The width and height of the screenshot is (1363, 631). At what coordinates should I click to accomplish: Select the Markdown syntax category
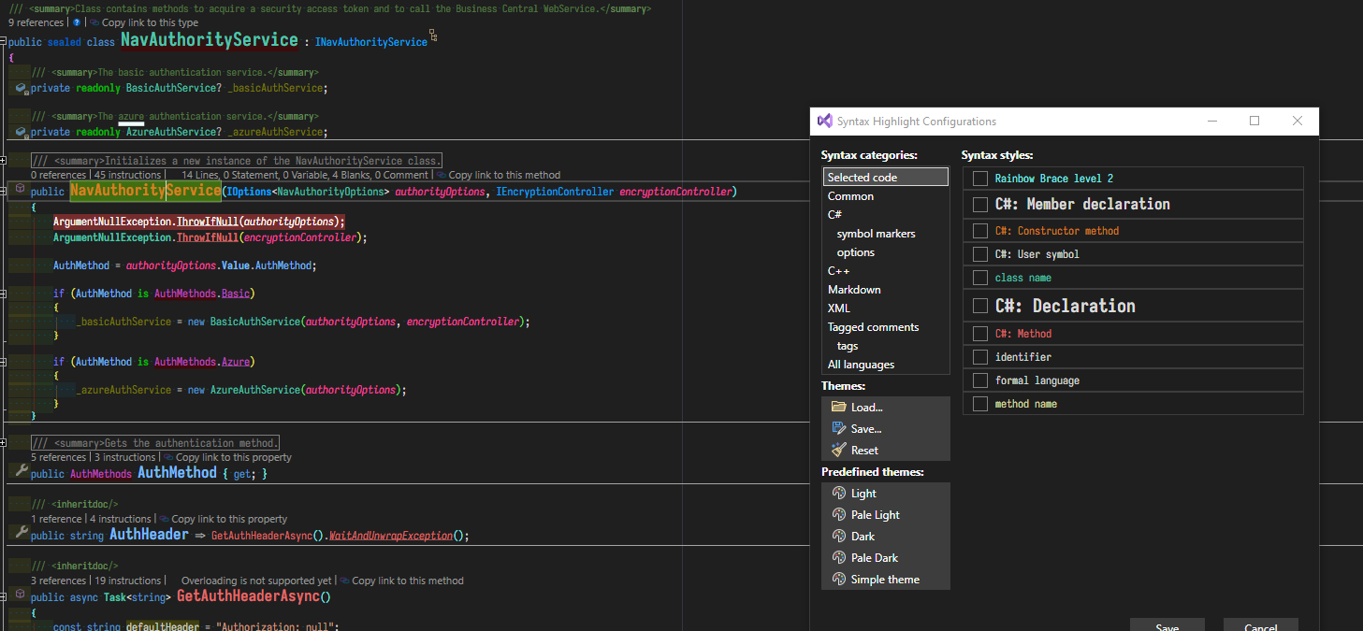point(854,289)
